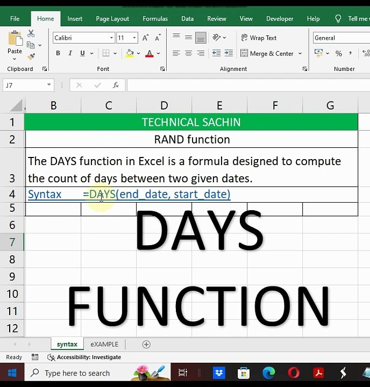Open the File tab
Viewport: 370px width, 387px height.
[15, 18]
